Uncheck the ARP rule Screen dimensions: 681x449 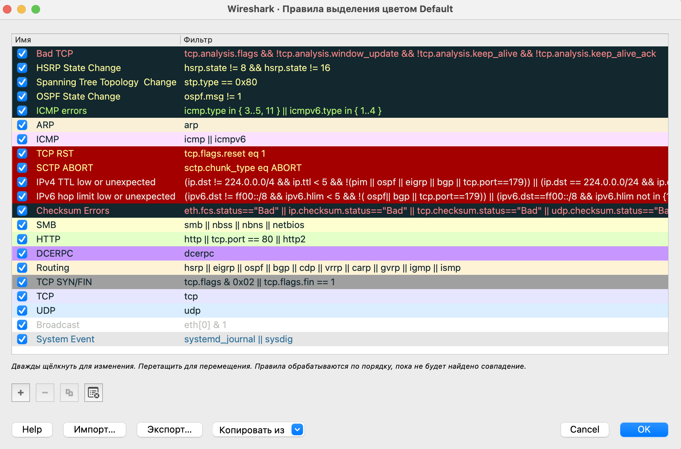(x=22, y=125)
